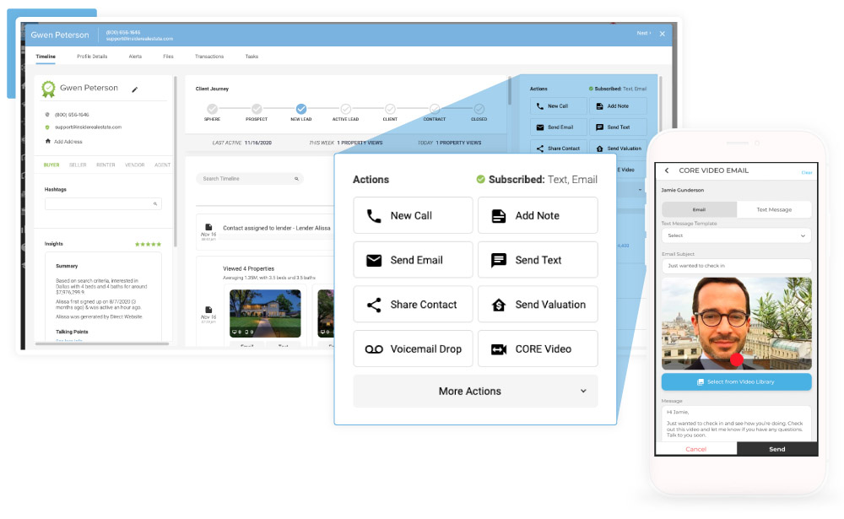
Task: Click Send Email in enlarged Actions panel
Action: click(x=413, y=260)
